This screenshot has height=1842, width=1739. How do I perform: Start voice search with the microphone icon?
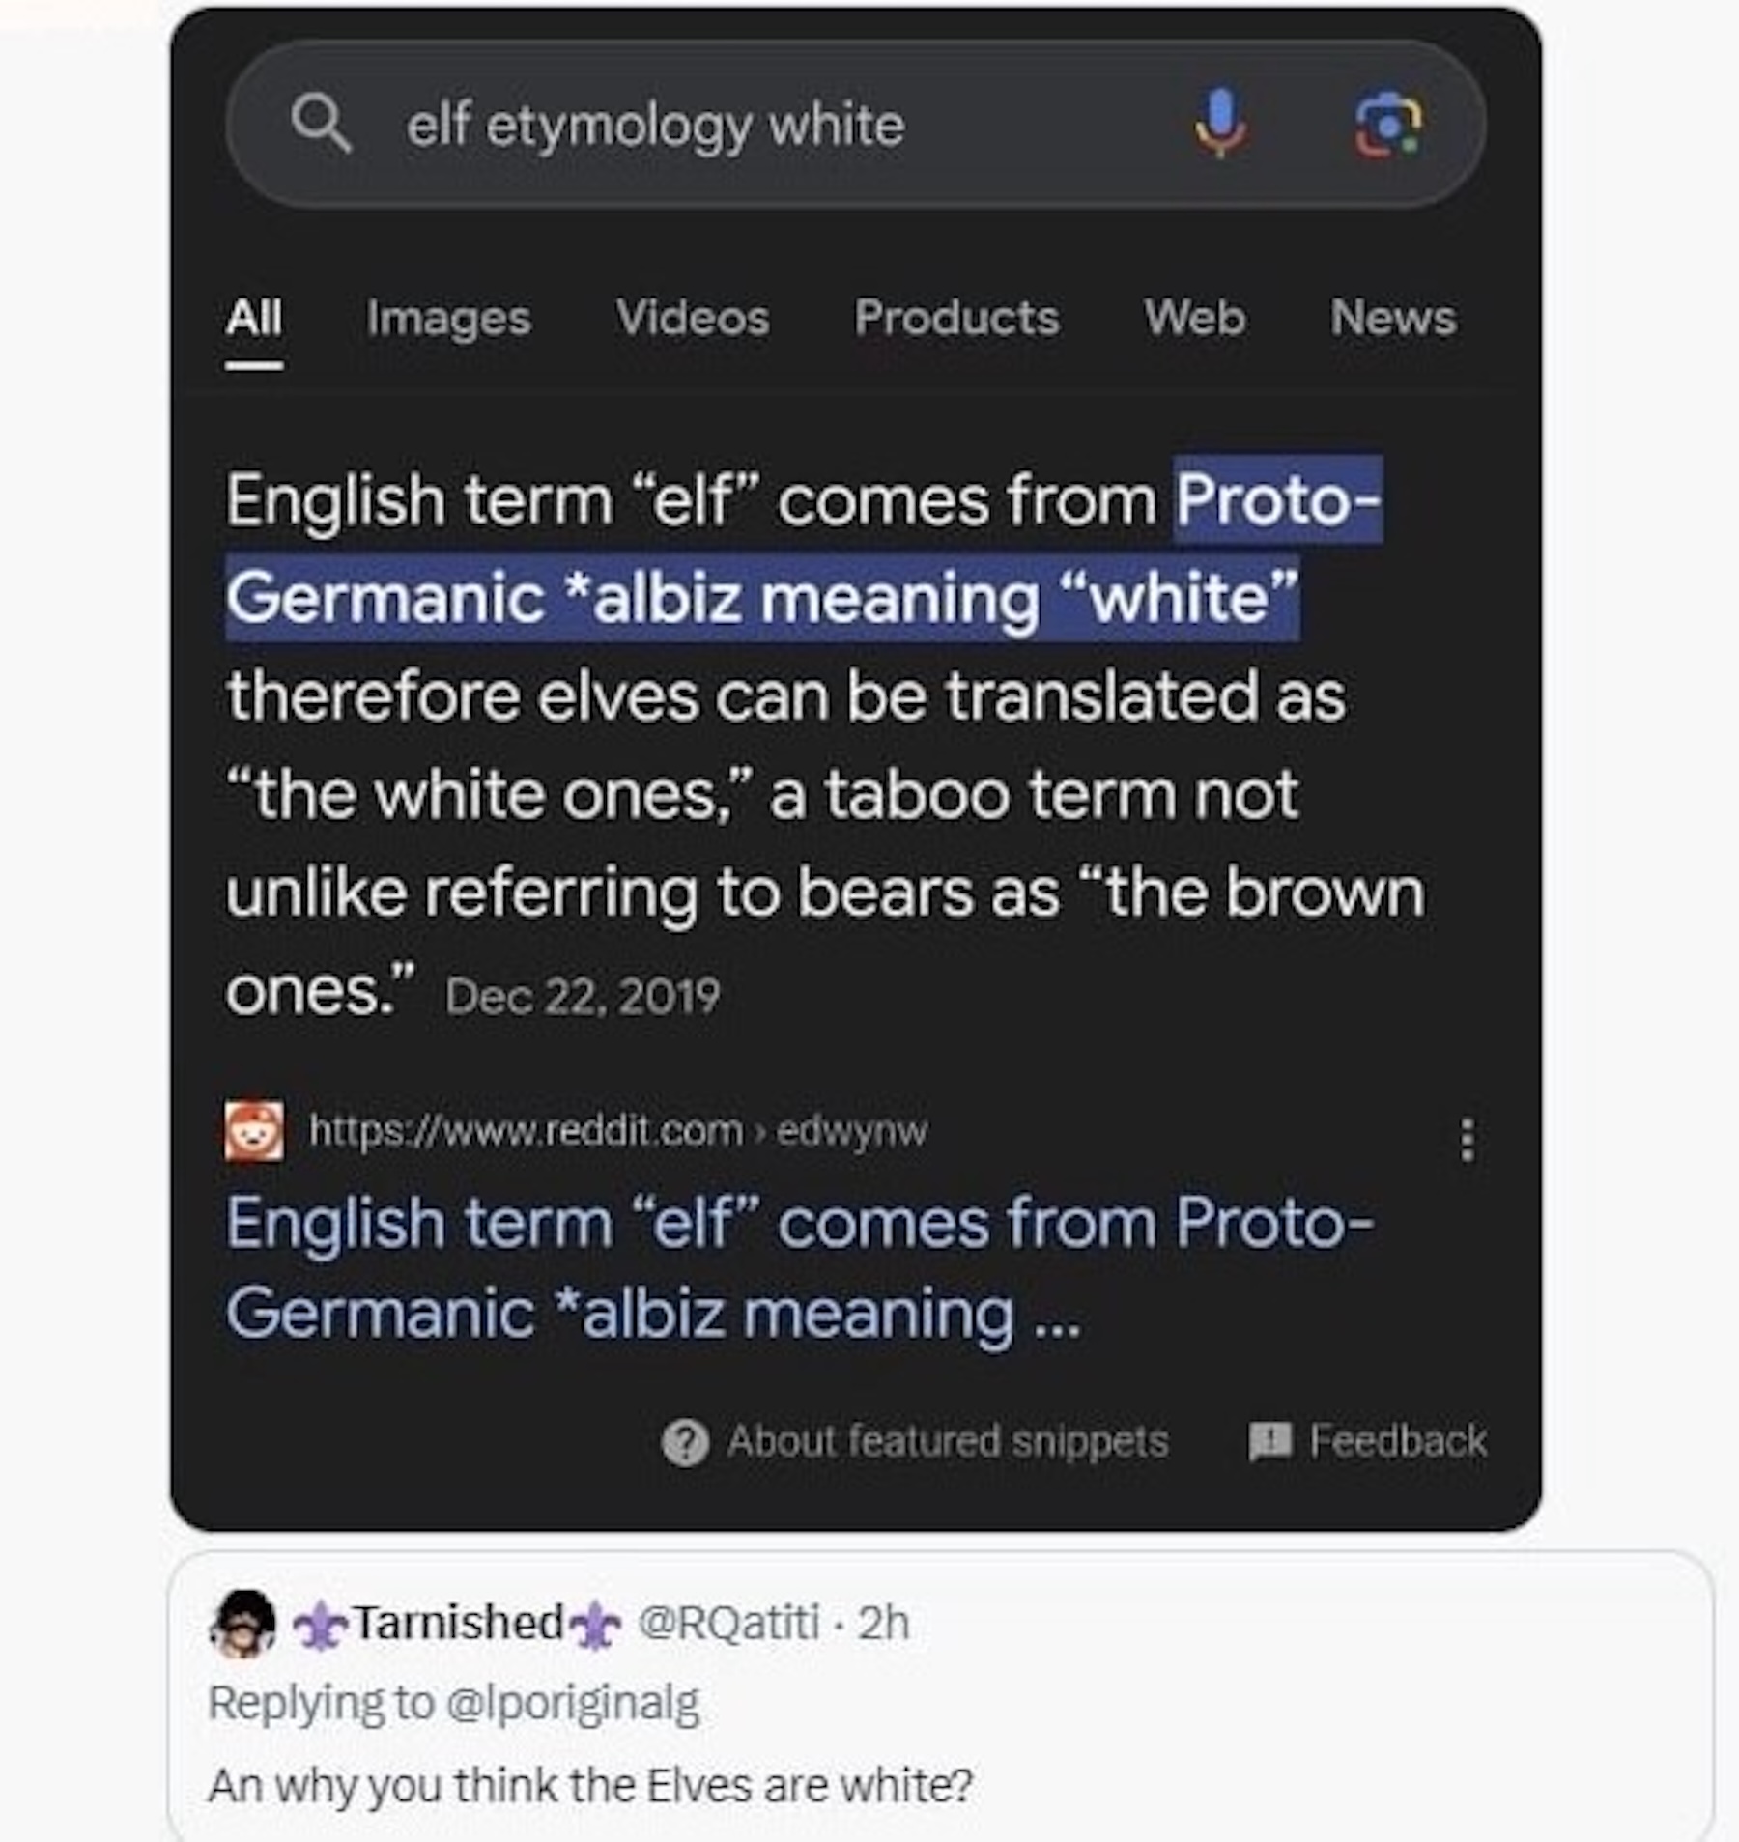[1221, 124]
